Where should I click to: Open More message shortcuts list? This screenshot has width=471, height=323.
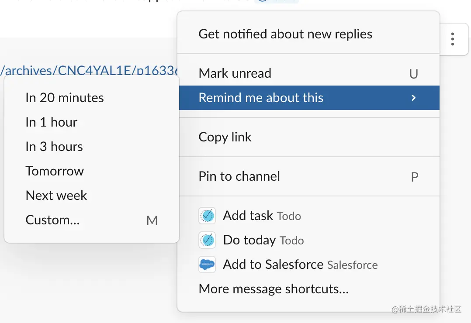(x=273, y=289)
